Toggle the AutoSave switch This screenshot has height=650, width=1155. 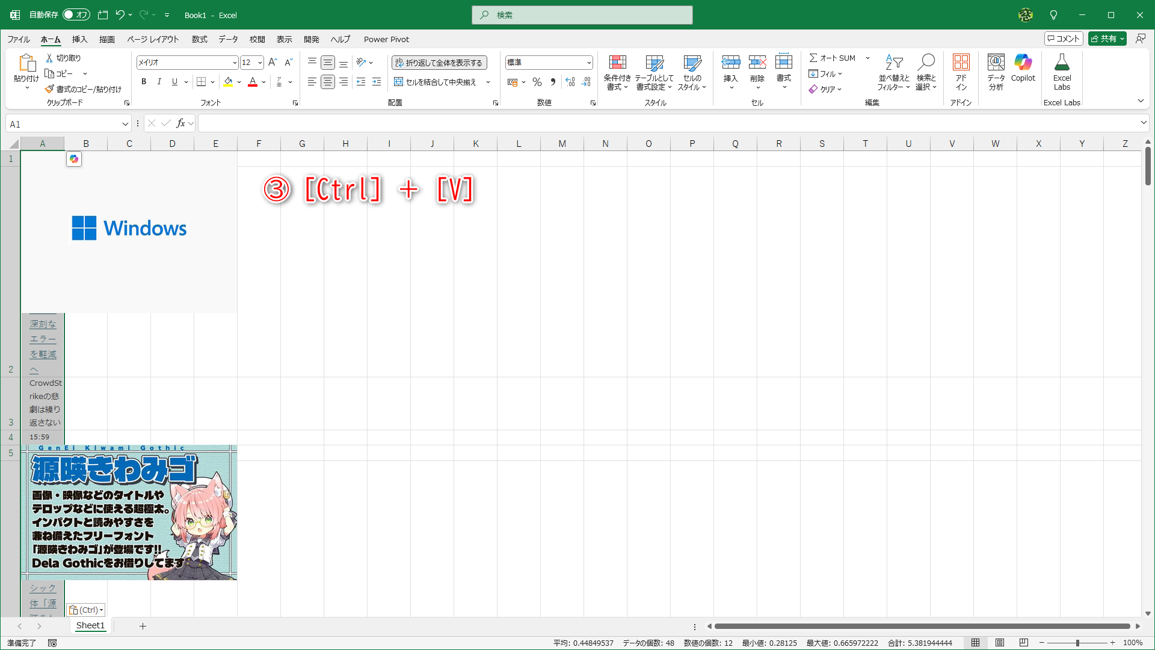click(76, 14)
